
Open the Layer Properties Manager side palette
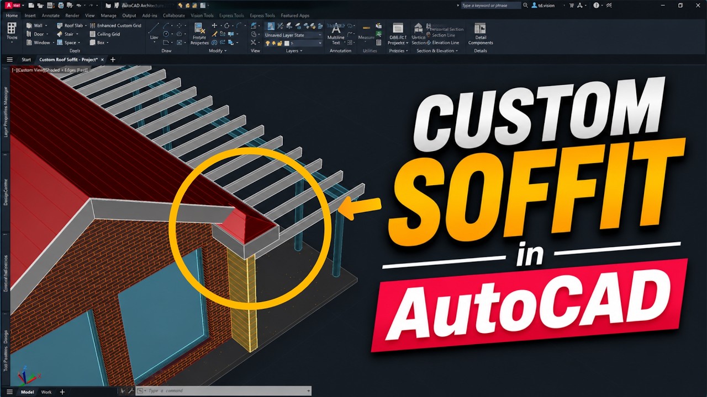[x=6, y=111]
